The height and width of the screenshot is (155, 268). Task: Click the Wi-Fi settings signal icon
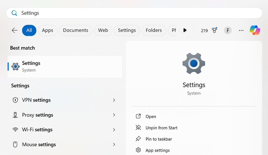tap(15, 130)
